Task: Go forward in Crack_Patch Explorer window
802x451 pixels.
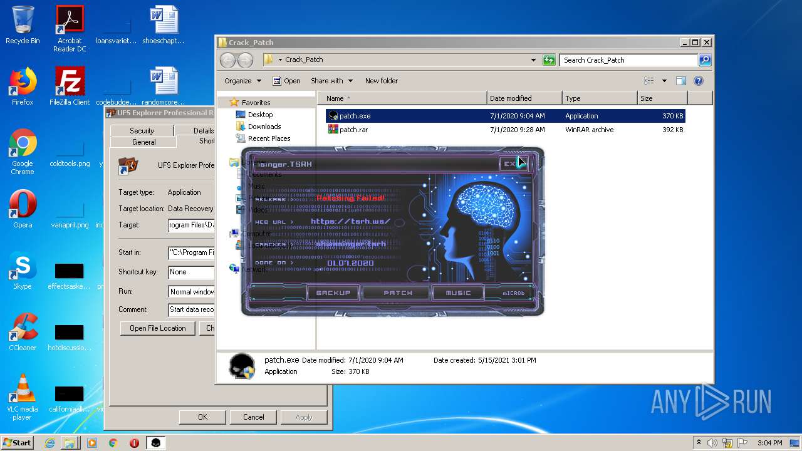Action: coord(245,60)
